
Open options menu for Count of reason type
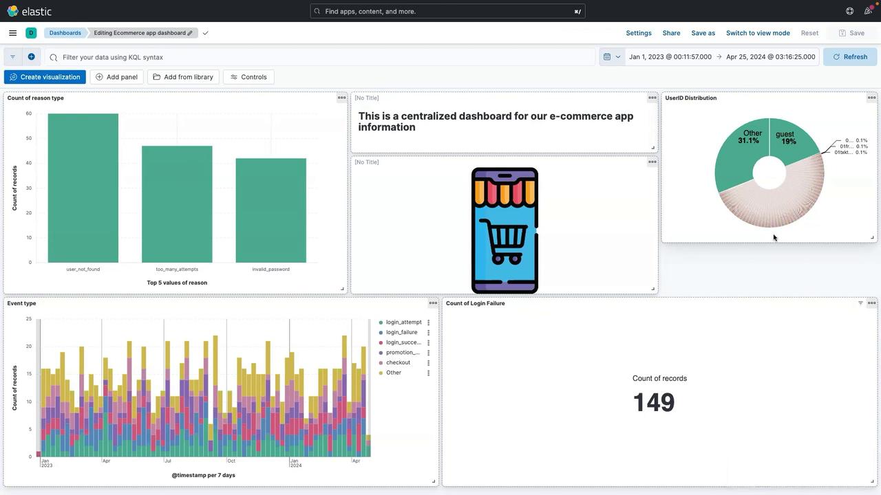(x=341, y=98)
